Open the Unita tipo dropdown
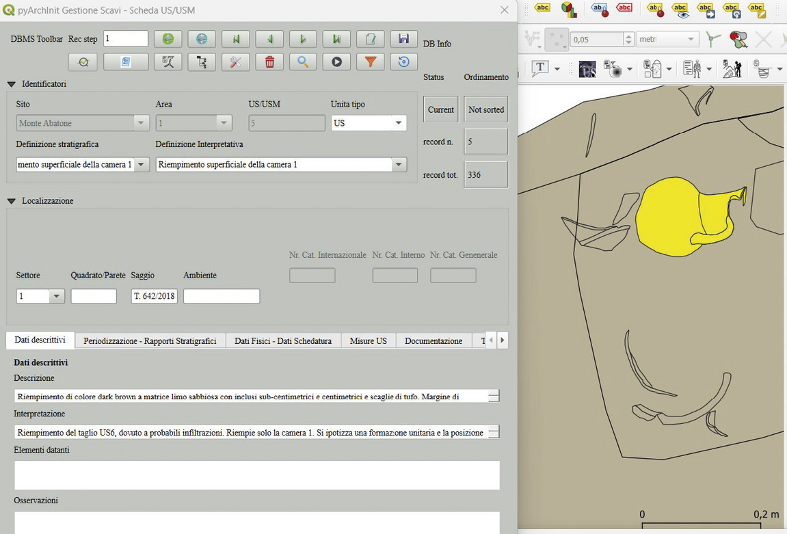787x534 pixels. 398,123
